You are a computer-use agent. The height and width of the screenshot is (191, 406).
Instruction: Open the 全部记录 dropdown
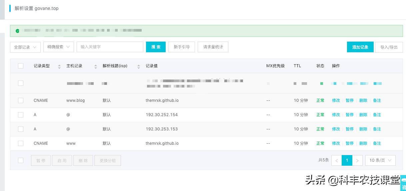point(25,47)
